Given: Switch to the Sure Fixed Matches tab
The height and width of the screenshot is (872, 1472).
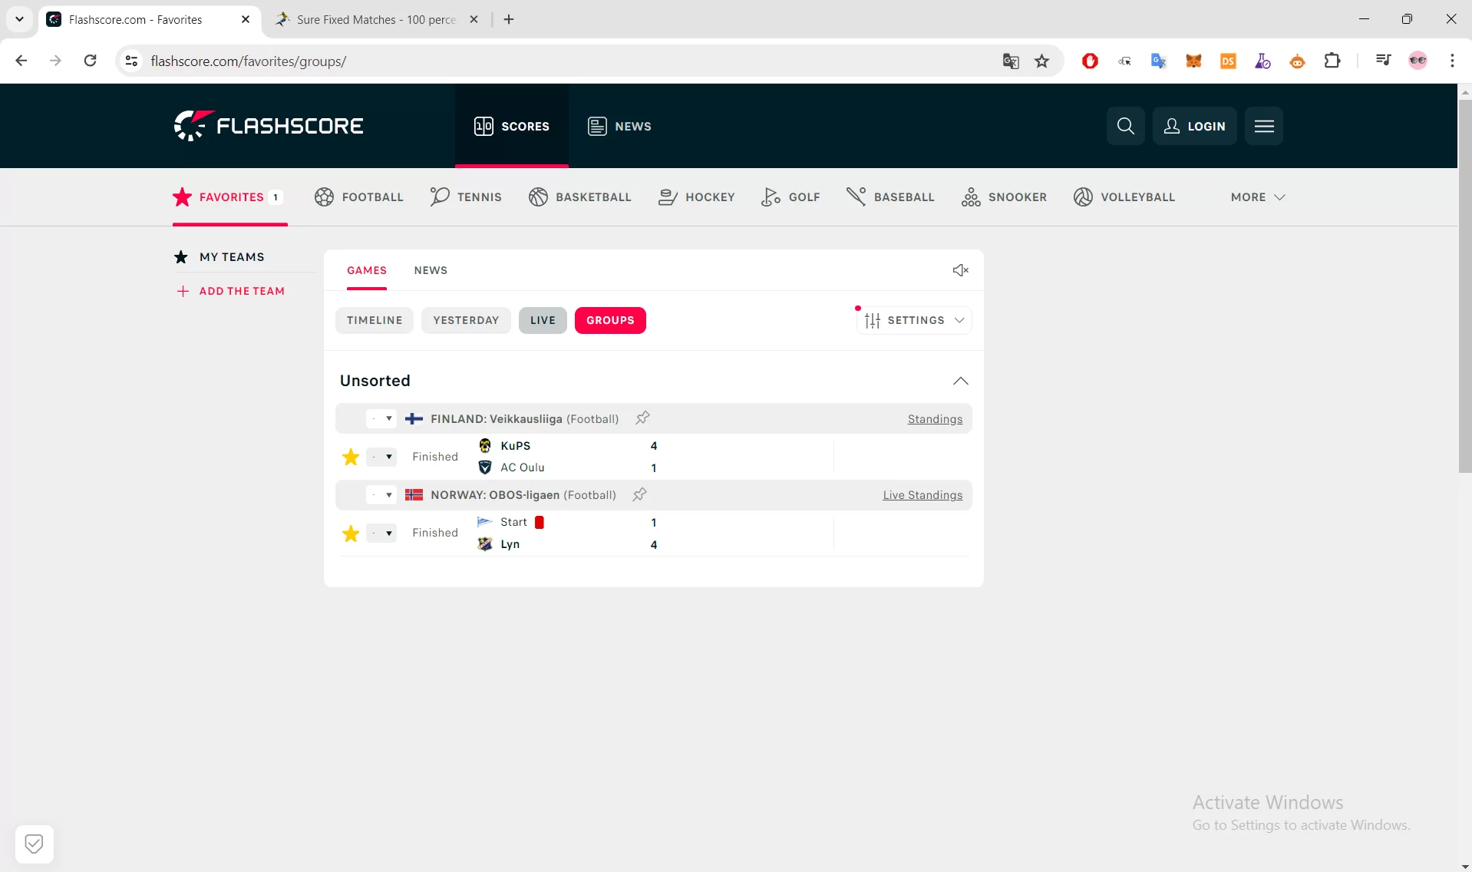Looking at the screenshot, I should [x=376, y=19].
